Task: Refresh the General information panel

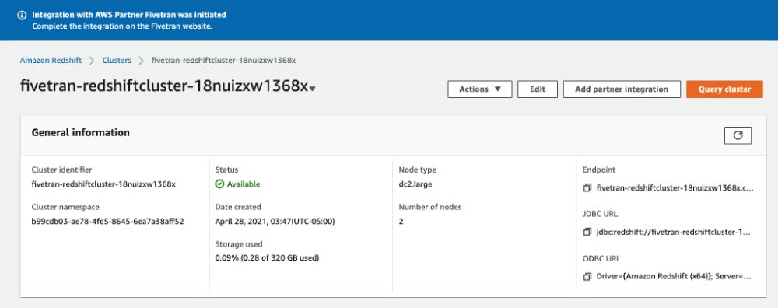Action: coord(738,135)
